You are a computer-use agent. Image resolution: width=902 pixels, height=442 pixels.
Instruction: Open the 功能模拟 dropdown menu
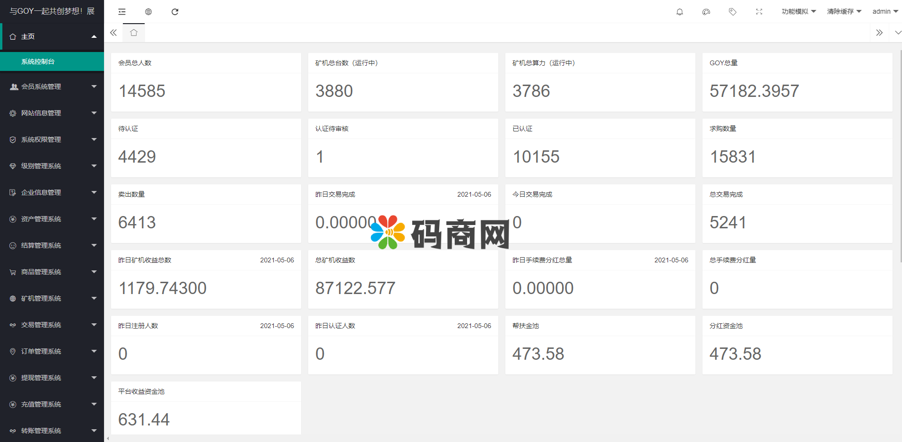pos(798,12)
